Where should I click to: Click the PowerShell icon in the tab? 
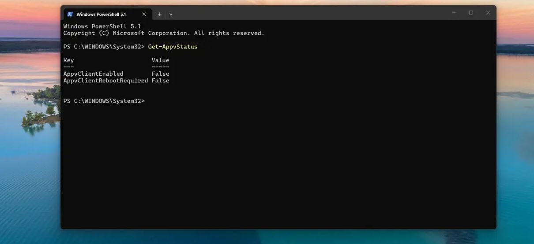click(x=70, y=14)
